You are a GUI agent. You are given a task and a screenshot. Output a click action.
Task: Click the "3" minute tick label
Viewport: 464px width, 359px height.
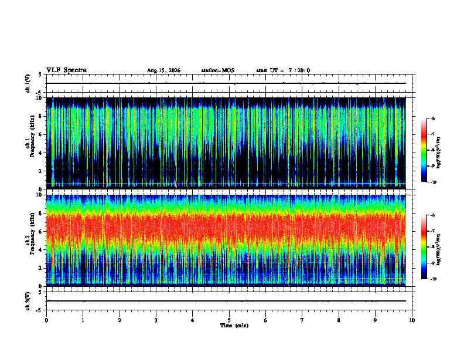click(x=156, y=320)
